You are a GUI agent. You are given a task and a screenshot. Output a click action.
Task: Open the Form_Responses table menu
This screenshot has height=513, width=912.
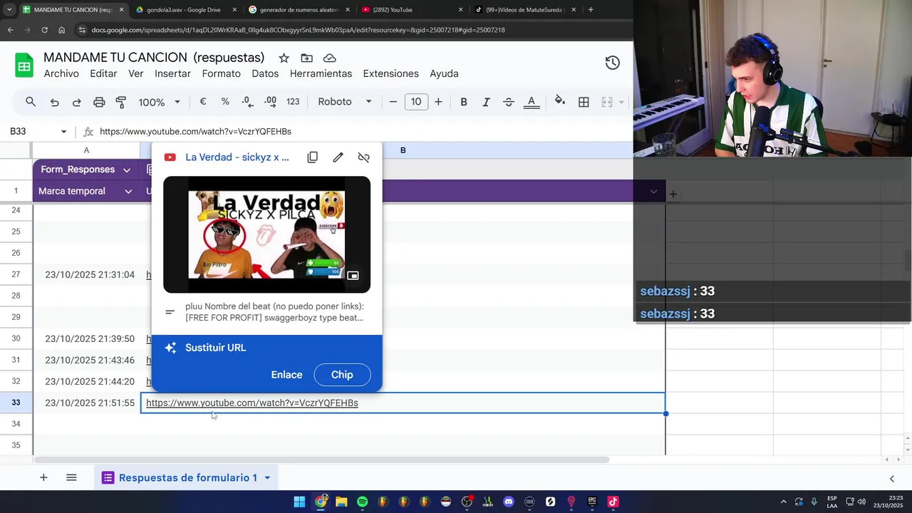pyautogui.click(x=126, y=170)
